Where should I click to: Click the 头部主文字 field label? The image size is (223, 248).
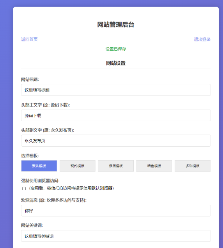pyautogui.click(x=46, y=105)
